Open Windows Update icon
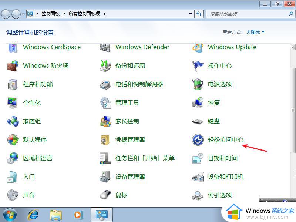The width and height of the screenshot is (296, 222). pyautogui.click(x=198, y=48)
